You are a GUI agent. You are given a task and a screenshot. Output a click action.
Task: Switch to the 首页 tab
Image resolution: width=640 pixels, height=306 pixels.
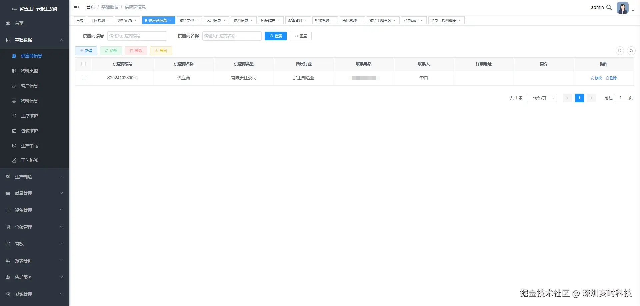80,20
